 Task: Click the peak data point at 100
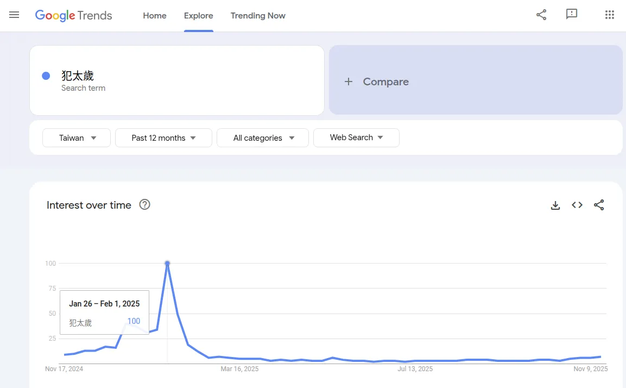pyautogui.click(x=167, y=264)
